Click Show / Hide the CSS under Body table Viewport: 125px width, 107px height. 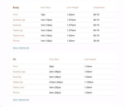pos(21,48)
